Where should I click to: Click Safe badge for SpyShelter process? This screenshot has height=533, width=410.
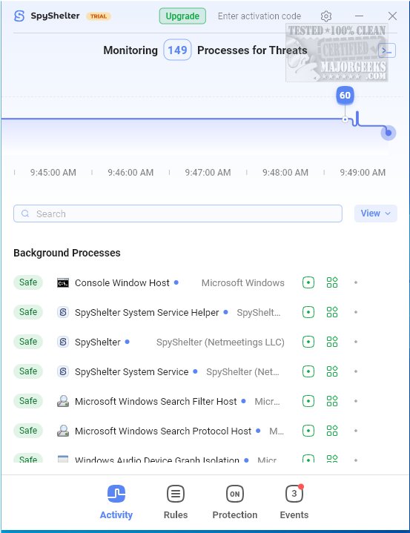coord(28,342)
